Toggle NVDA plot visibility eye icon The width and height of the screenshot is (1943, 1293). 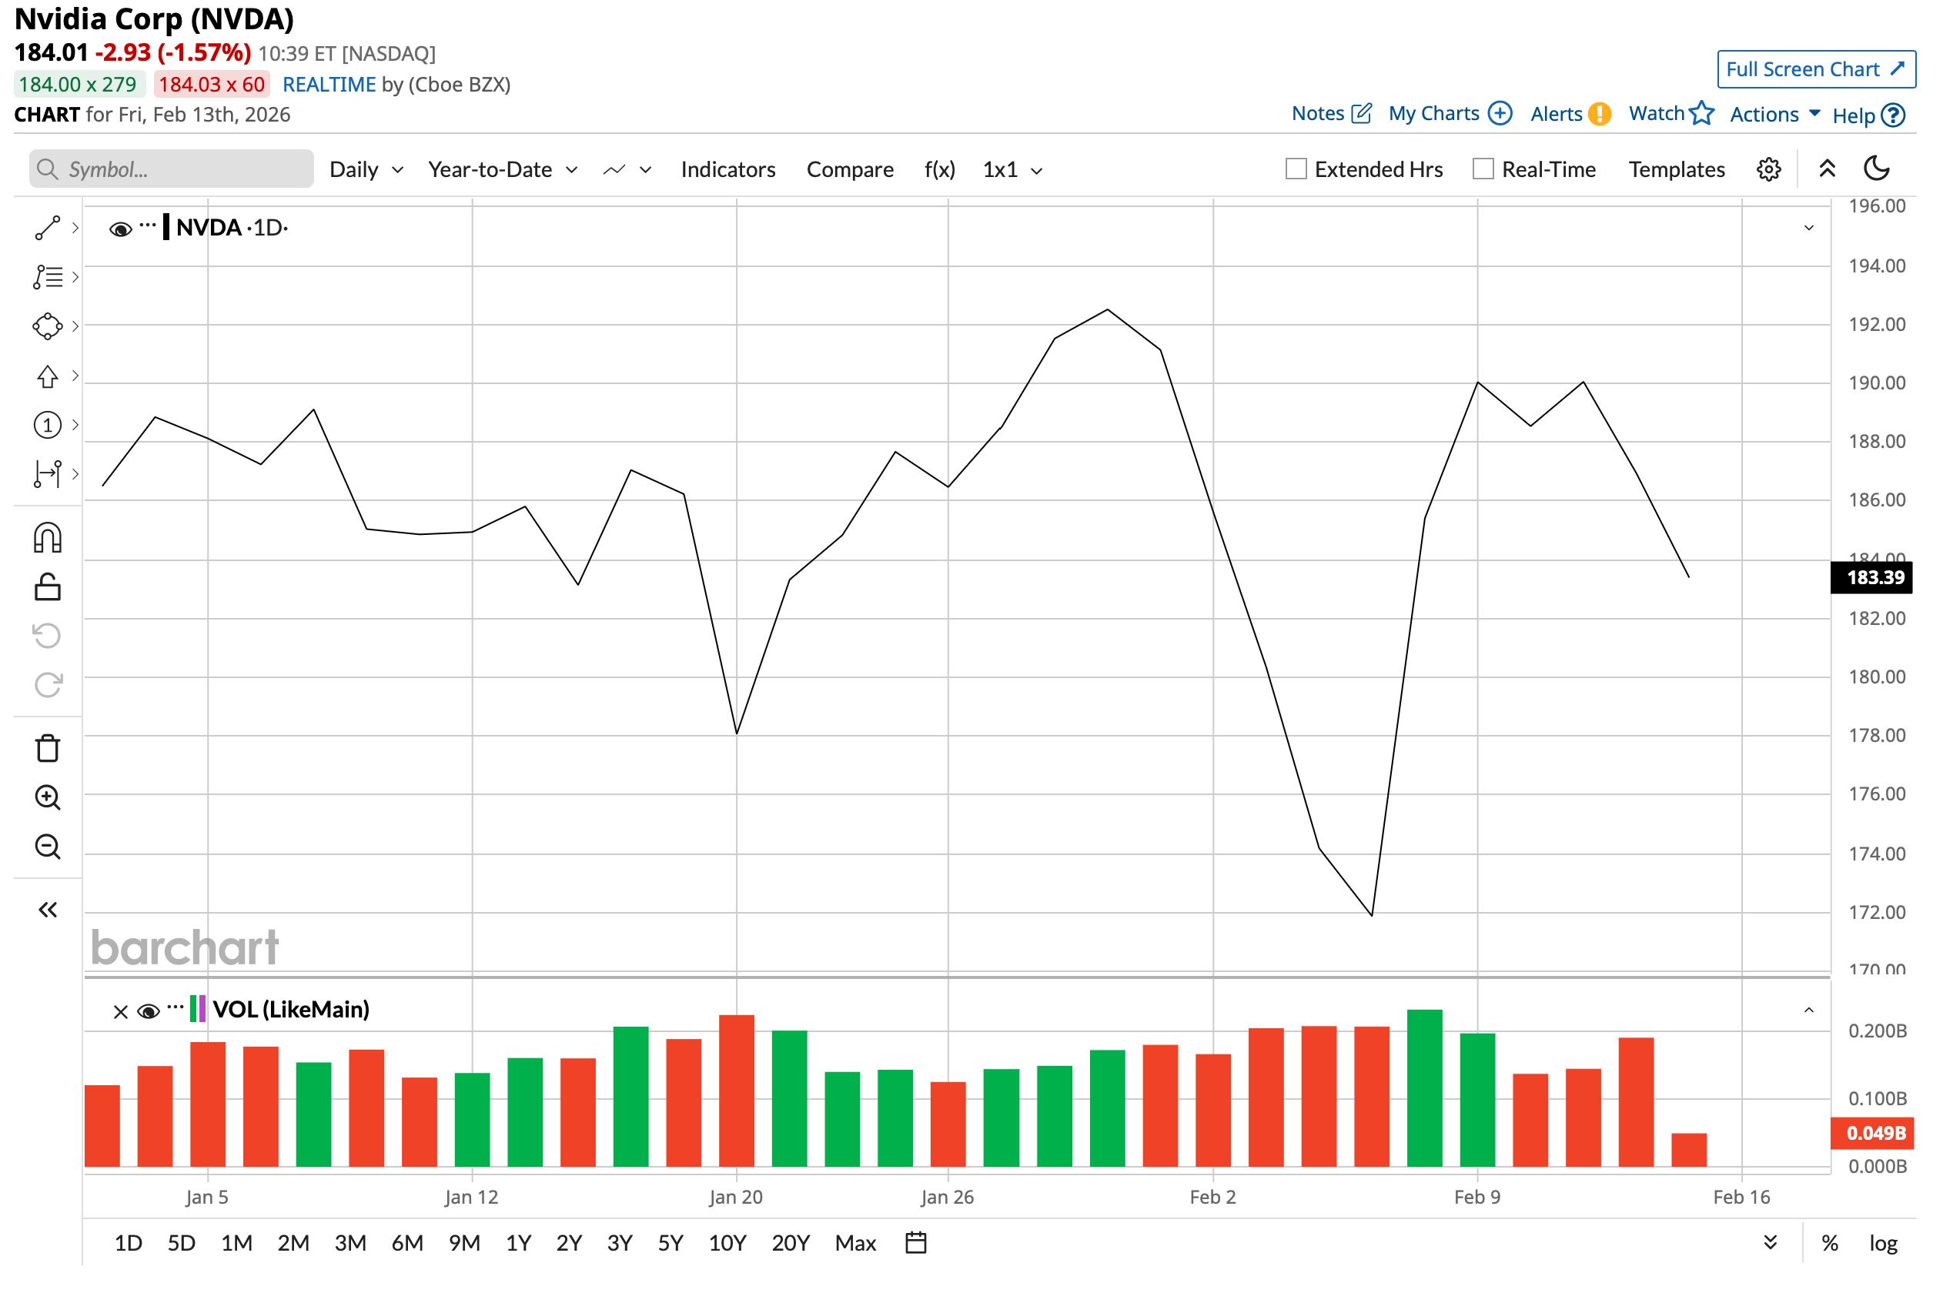tap(120, 229)
